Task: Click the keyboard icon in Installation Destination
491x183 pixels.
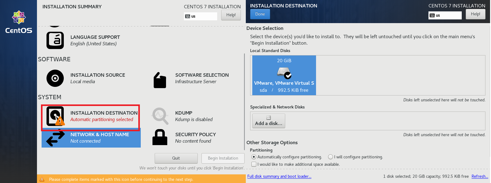Action: point(432,15)
